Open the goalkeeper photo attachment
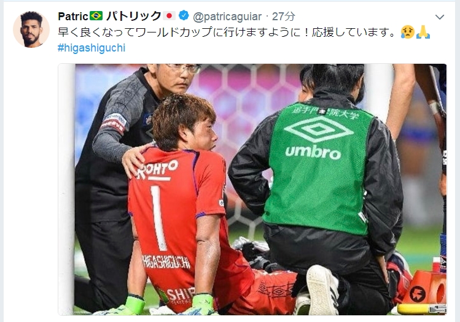The height and width of the screenshot is (322, 460). tap(252, 190)
